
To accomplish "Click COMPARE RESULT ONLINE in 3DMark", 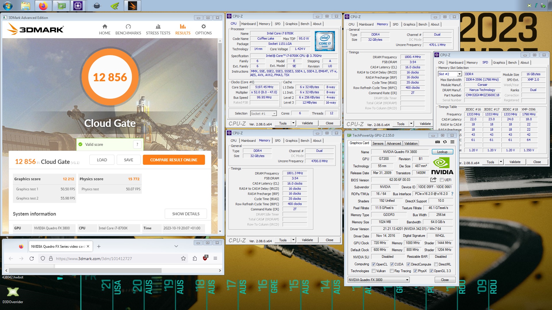I will [x=174, y=160].
